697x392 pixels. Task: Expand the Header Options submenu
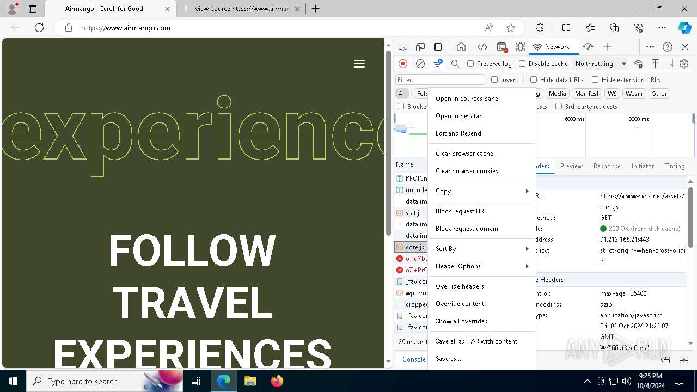pyautogui.click(x=482, y=266)
